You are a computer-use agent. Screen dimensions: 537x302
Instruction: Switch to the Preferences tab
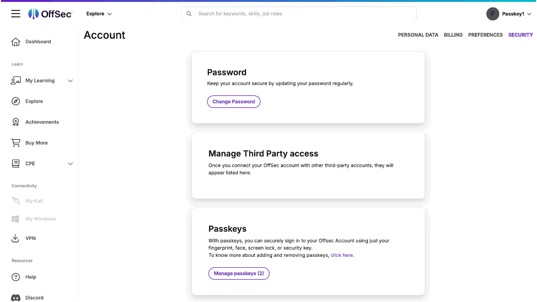pos(485,35)
